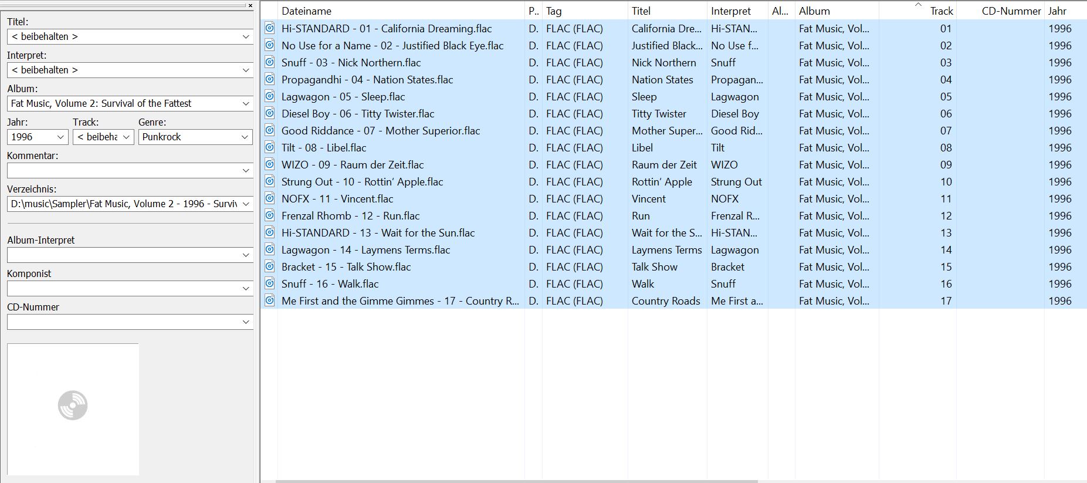Image resolution: width=1087 pixels, height=483 pixels.
Task: Click the file icon for Frenzal Rhomb Run.flac
Action: 269,215
